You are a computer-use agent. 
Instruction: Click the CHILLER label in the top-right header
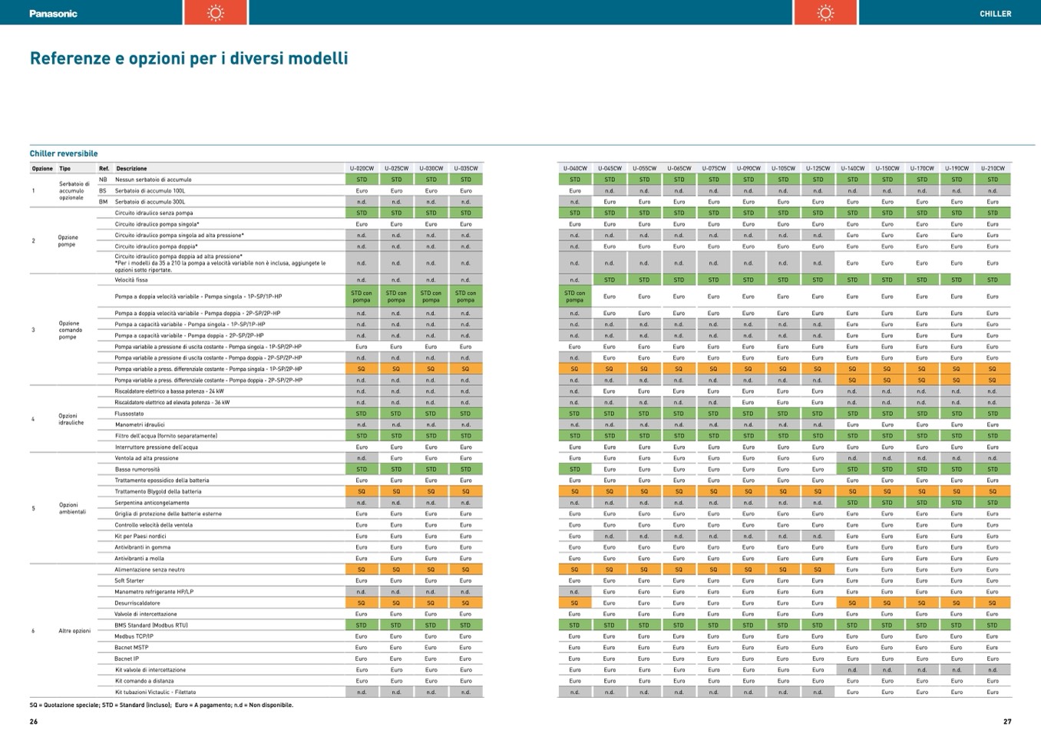point(995,14)
